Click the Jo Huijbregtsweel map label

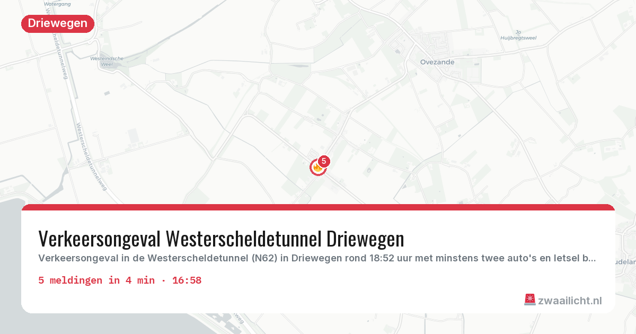pos(518,35)
